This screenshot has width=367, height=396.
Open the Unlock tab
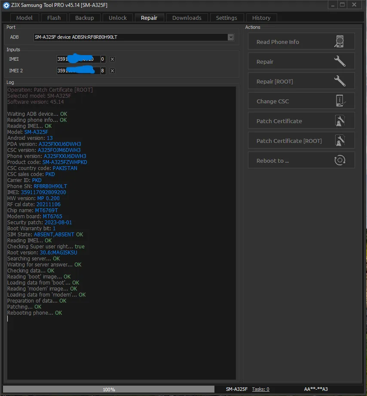click(x=117, y=18)
